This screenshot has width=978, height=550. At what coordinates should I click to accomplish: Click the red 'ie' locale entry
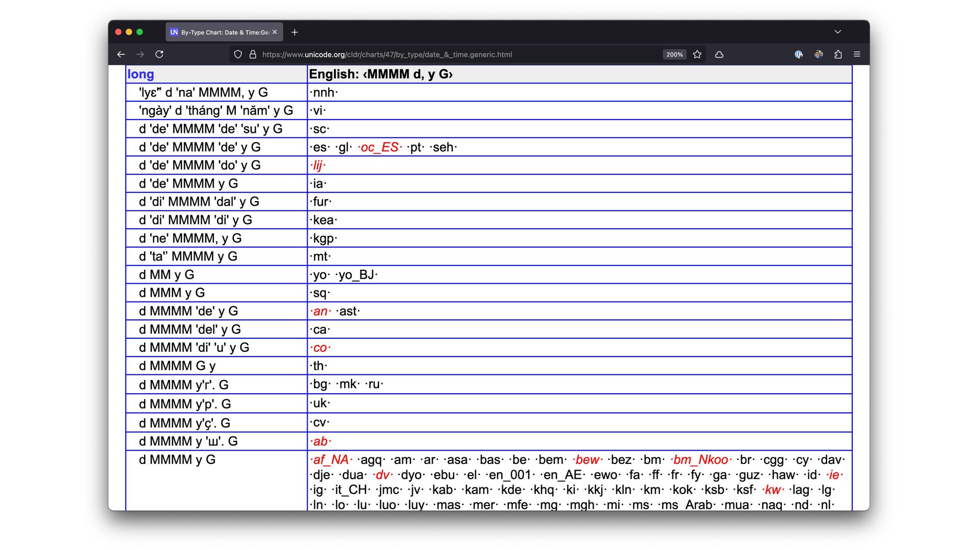(x=834, y=475)
